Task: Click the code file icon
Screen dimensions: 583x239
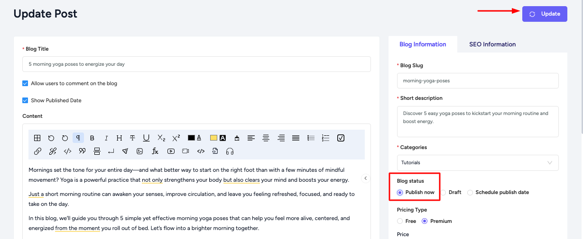Action: [215, 151]
